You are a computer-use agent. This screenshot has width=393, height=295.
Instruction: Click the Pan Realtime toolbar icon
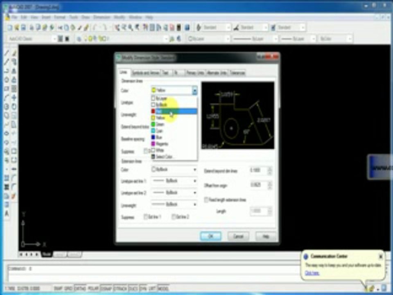pos(117,27)
